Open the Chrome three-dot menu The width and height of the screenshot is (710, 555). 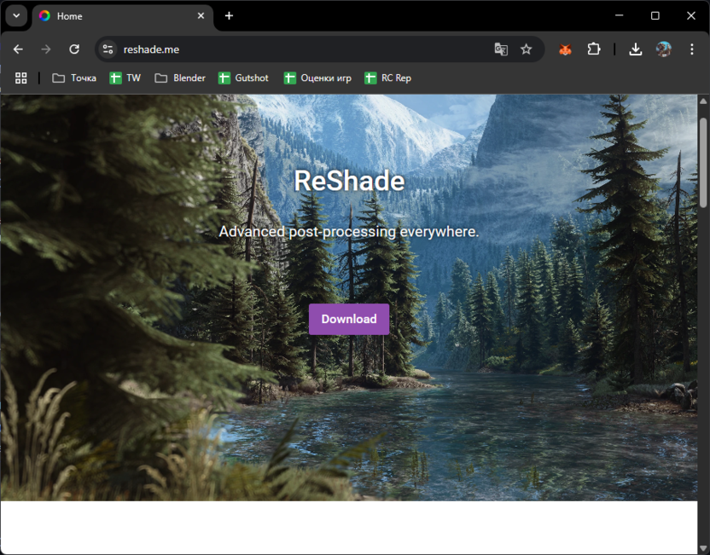point(691,49)
